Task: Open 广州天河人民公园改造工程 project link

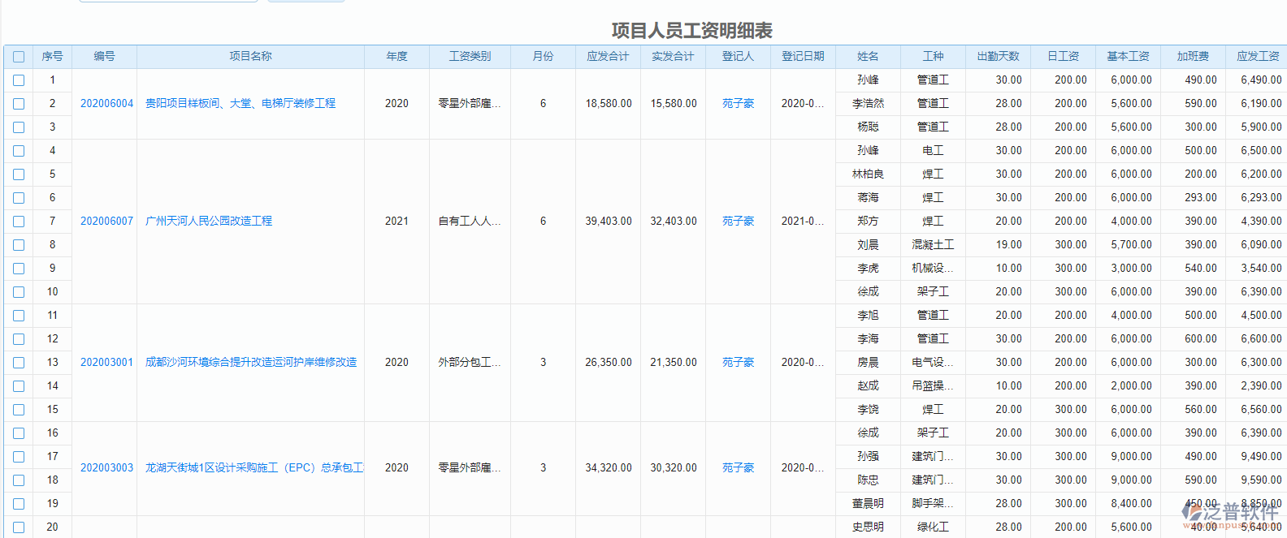Action: click(x=208, y=222)
